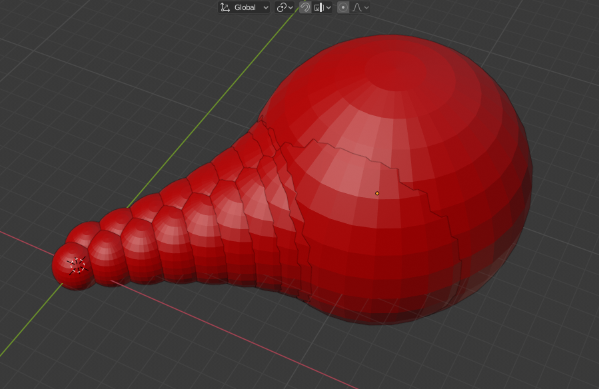This screenshot has height=389, width=599.
Task: Toggle the snap magnet icon
Action: click(305, 7)
